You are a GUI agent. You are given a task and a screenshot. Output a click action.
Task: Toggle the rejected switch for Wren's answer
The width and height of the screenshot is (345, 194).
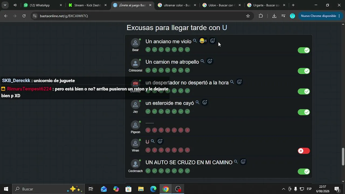point(304,151)
